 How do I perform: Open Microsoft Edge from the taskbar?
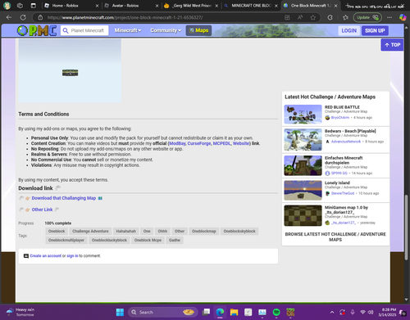pyautogui.click(x=220, y=312)
